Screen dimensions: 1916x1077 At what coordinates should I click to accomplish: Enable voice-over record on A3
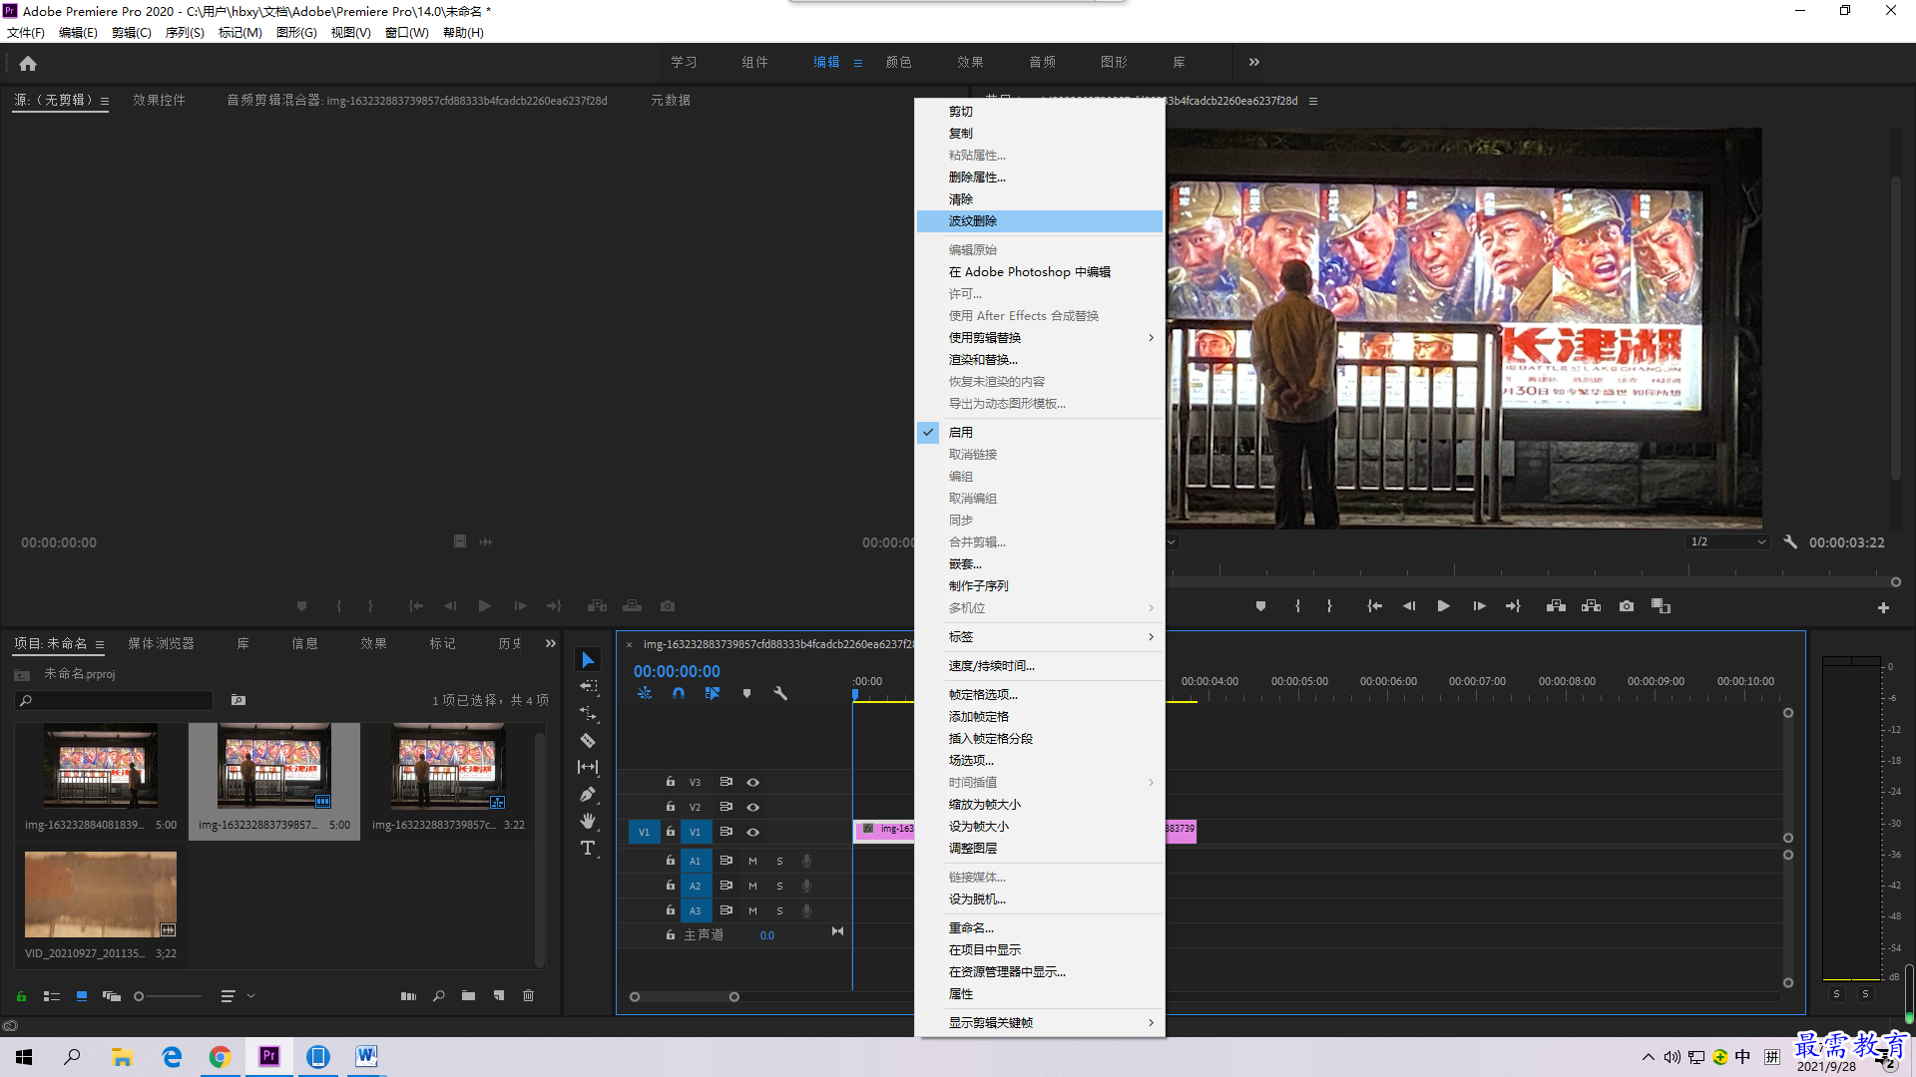click(x=806, y=910)
